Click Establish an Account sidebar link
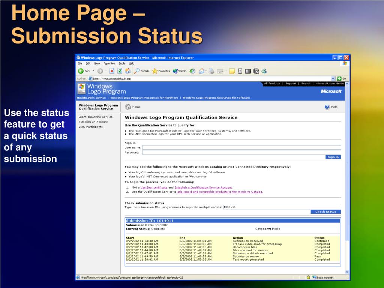384x288 pixels. pyautogui.click(x=93, y=122)
